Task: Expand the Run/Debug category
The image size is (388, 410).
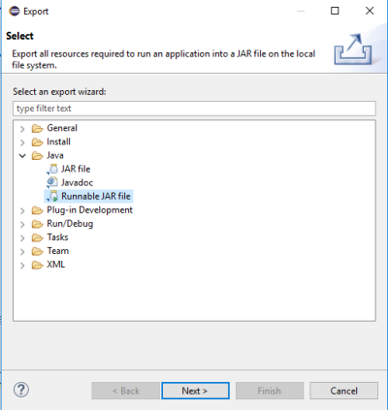Action: click(x=22, y=224)
